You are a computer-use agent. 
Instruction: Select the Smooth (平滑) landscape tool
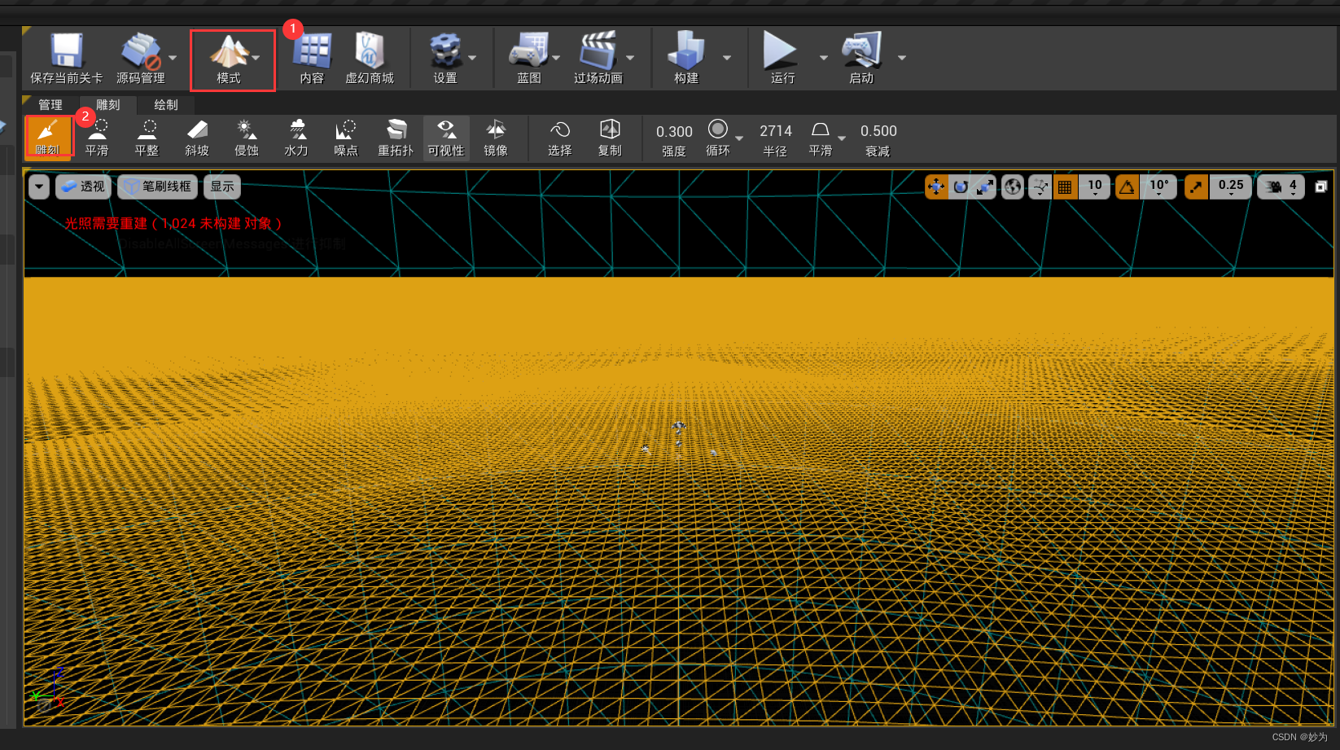click(97, 136)
